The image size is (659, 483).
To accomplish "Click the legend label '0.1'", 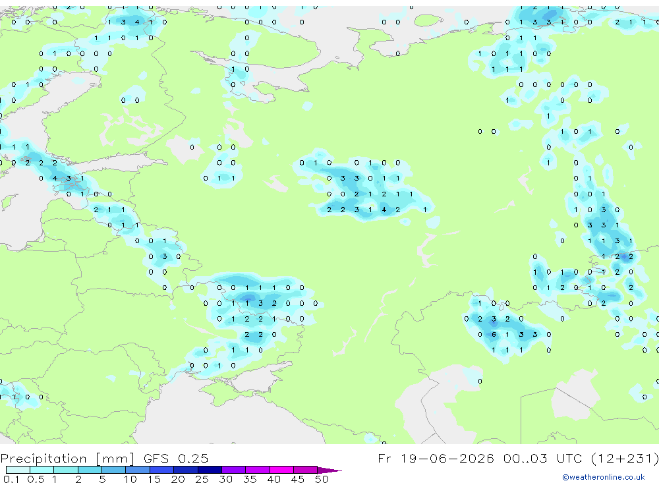I will pyautogui.click(x=11, y=479).
